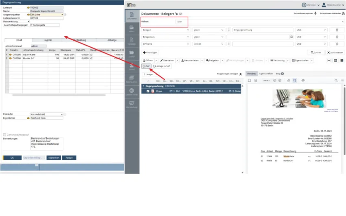Uncheck the Eingangsrechnung document row checkbox

(148, 91)
